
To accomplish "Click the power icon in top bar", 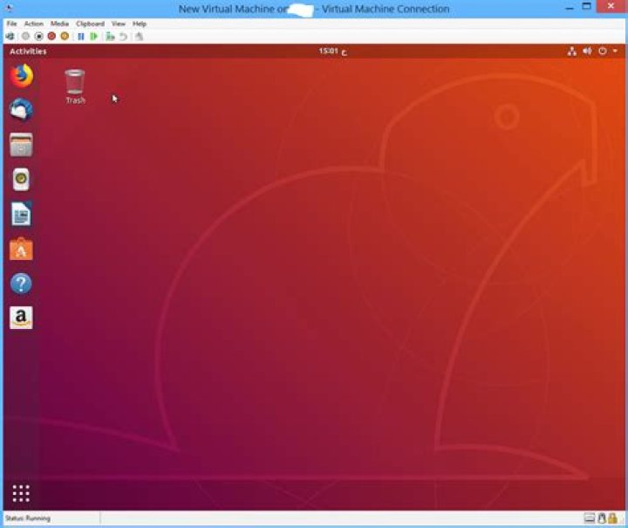I will point(603,51).
